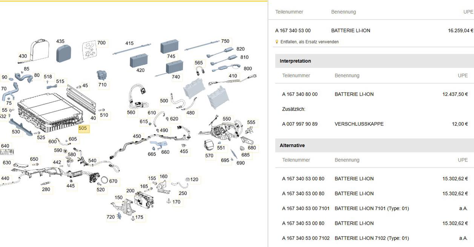Image resolution: width=474 pixels, height=247 pixels.
Task: Select the BATTERIE LI-ION 7101 row
Action: click(x=371, y=209)
